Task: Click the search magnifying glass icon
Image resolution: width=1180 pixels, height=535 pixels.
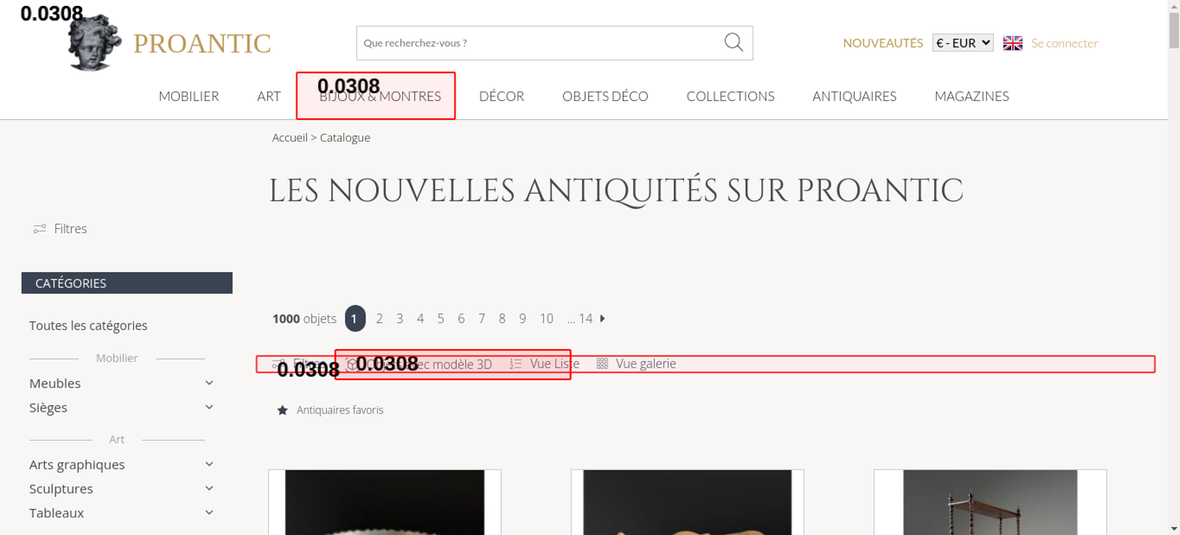Action: pos(733,42)
